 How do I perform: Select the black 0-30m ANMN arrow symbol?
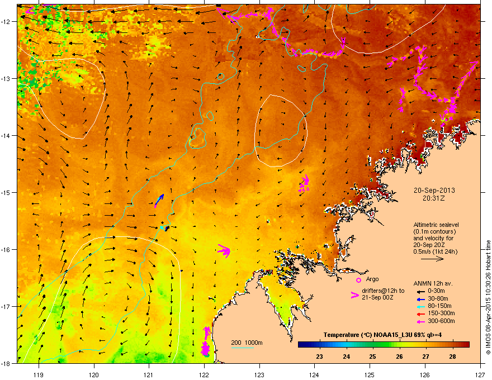pyautogui.click(x=420, y=291)
